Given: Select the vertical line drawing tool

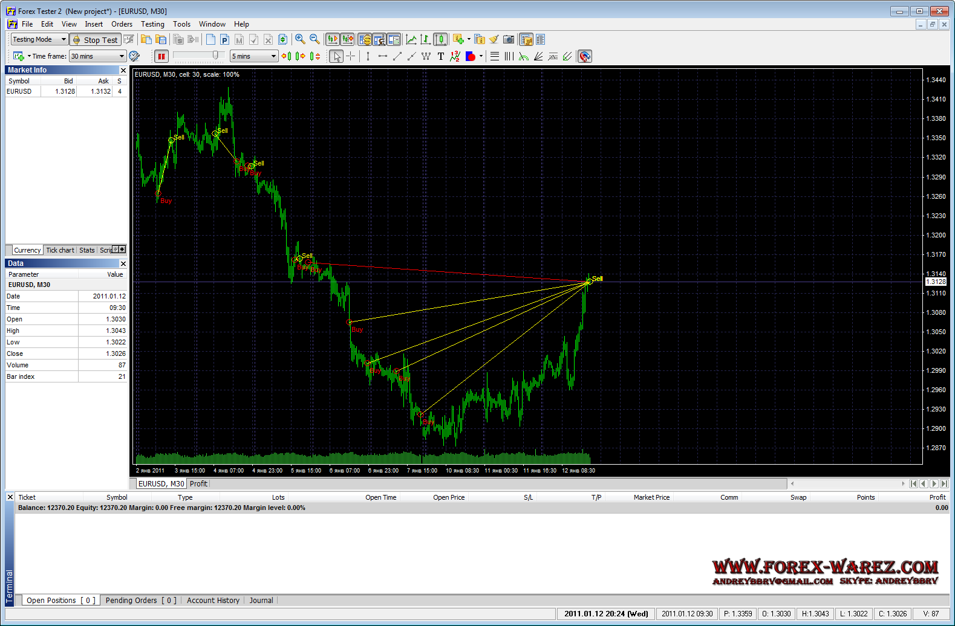Looking at the screenshot, I should pos(368,56).
